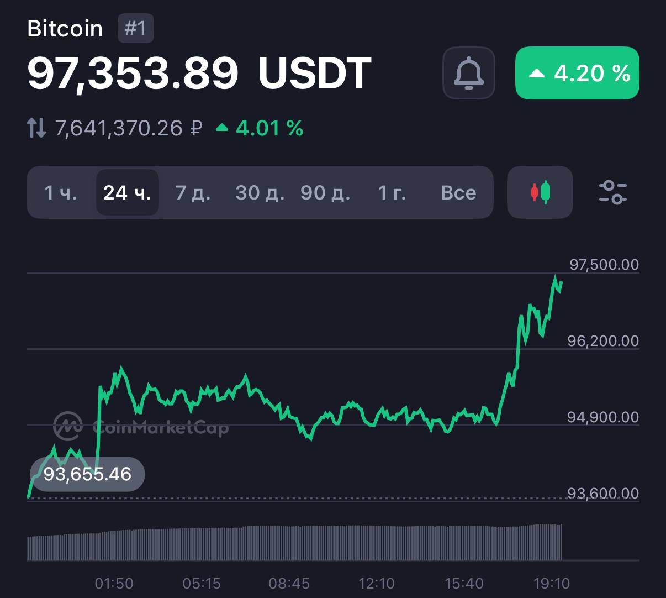Select the 30 д. time range
666x598 pixels.
tap(260, 193)
